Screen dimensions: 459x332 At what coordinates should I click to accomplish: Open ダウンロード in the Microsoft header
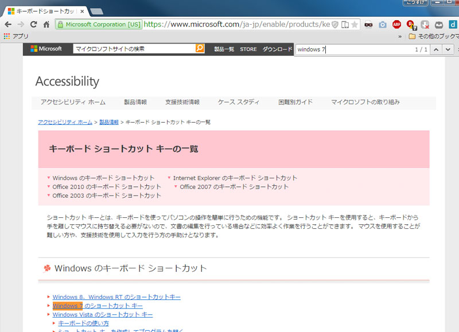(277, 49)
